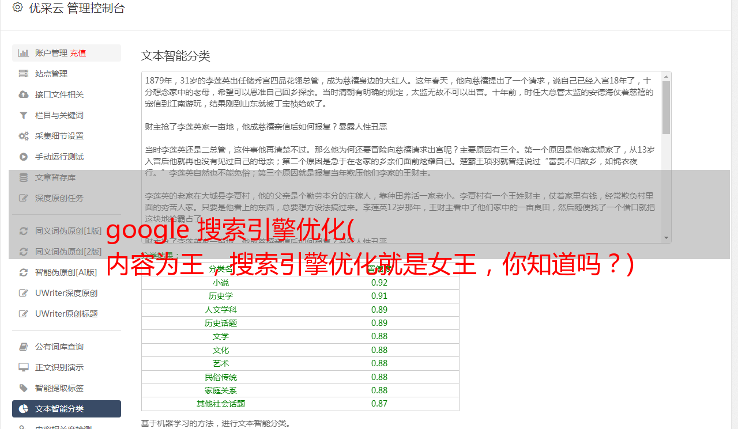Click the 0.87 score for 其他社会话题
The height and width of the screenshot is (429, 738).
tap(379, 404)
